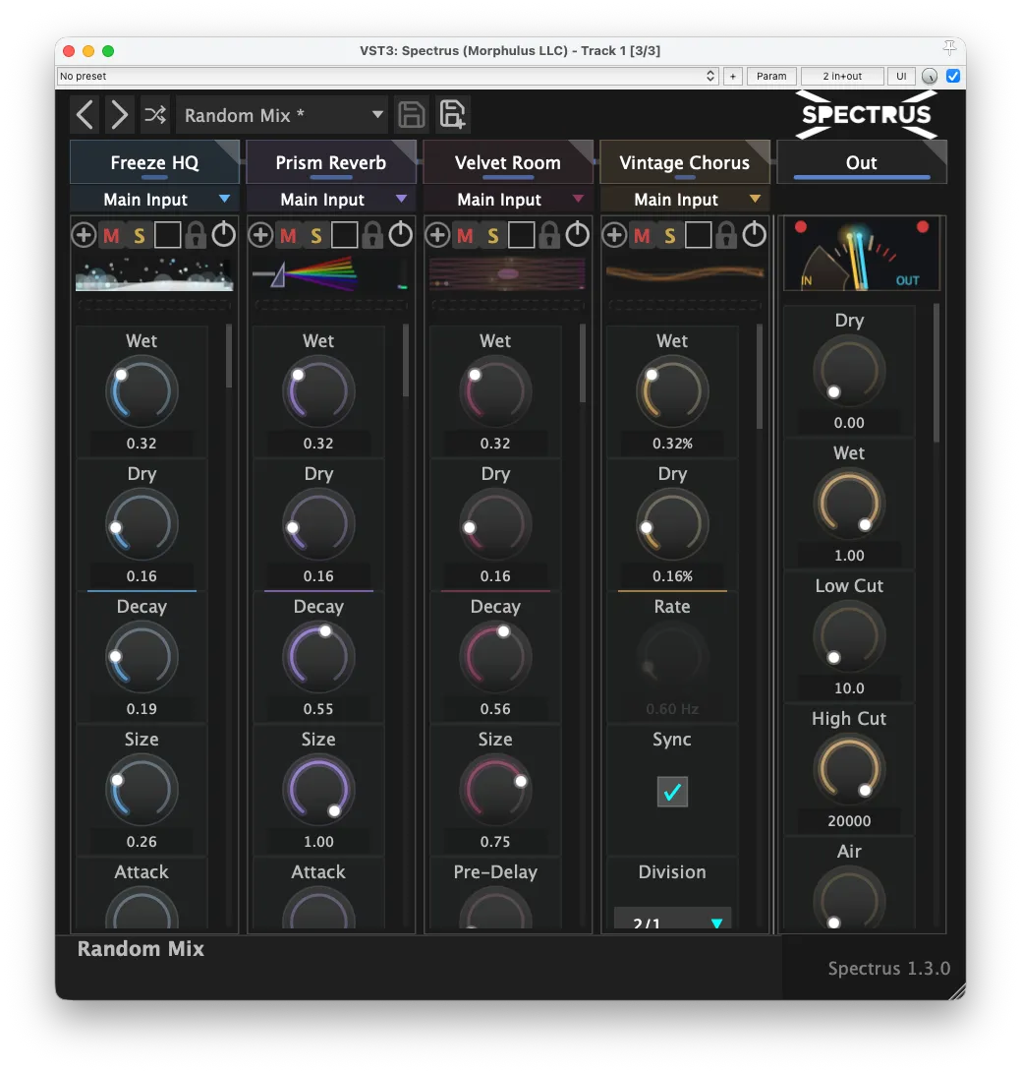Image resolution: width=1021 pixels, height=1073 pixels.
Task: Add effect with plus icon in Freeze HQ strip
Action: (84, 235)
